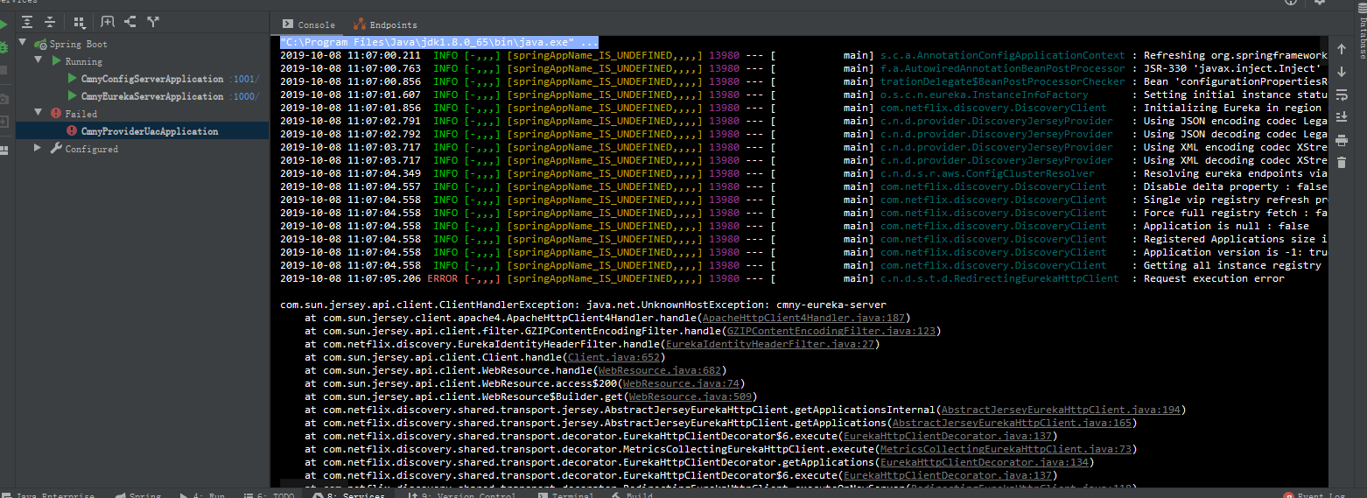Click the Open in New Tab icon
This screenshot has width=1367, height=498.
(108, 22)
